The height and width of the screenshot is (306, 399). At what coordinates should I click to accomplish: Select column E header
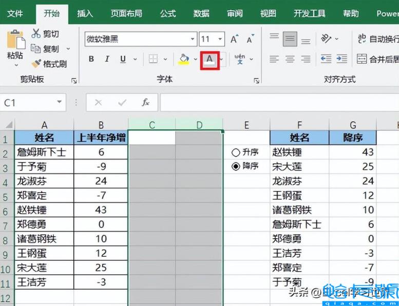(x=246, y=125)
